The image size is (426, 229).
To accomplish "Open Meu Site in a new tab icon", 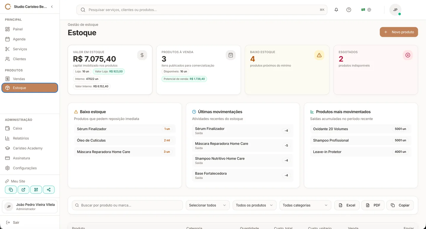I will 23,190.
